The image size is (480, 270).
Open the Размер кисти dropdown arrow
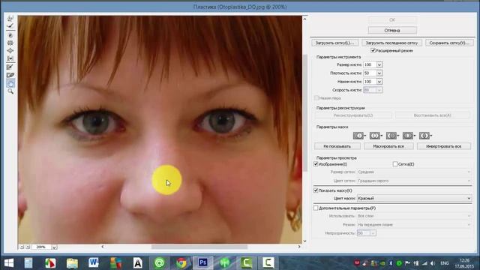coord(379,65)
